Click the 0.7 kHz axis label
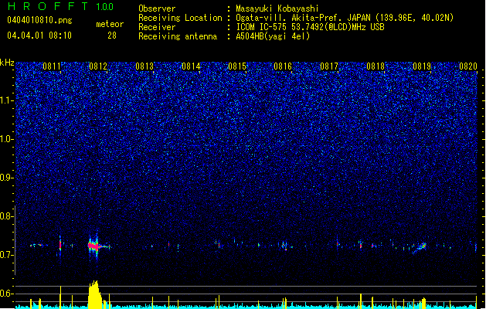The image size is (486, 309). [x=7, y=255]
